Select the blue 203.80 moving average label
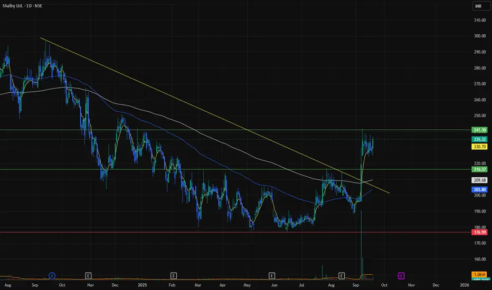Image resolution: width=492 pixels, height=290 pixels. pos(479,189)
